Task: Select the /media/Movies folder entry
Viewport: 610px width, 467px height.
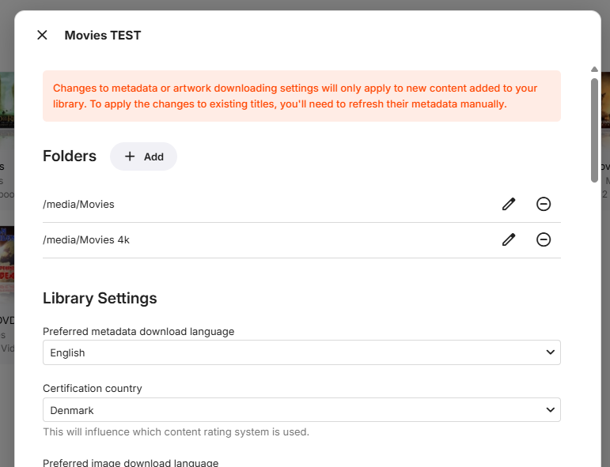Action: 79,204
